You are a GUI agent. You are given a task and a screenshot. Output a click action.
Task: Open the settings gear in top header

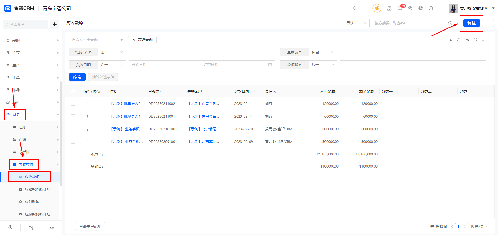click(x=410, y=8)
